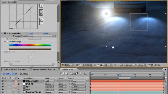The image size is (168, 94).
Task: Click the fast previews icon
Action: point(152,65)
